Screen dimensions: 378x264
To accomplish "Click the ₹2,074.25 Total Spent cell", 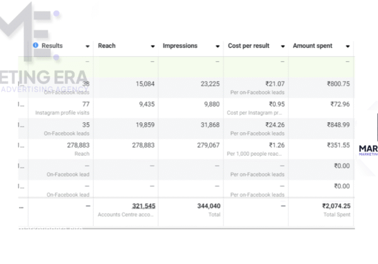I will (336, 206).
